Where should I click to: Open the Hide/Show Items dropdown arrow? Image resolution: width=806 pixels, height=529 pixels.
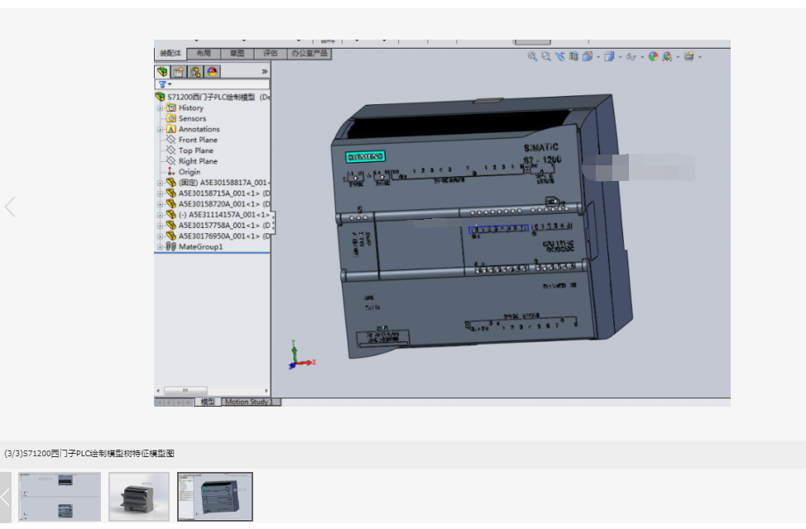tap(642, 57)
